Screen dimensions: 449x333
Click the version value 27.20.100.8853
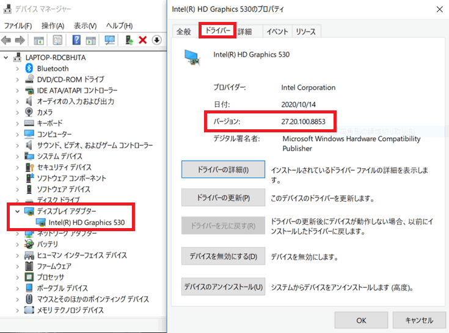(x=303, y=121)
